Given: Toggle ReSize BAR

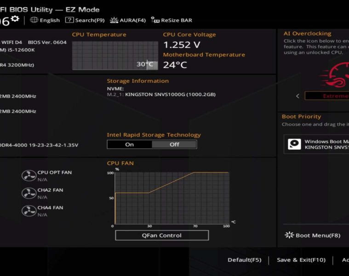Looking at the screenshot, I should [x=172, y=20].
